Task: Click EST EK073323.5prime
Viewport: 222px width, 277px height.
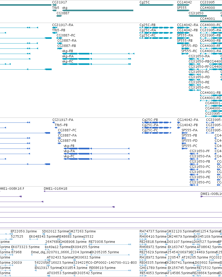Action: pyautogui.click(x=26, y=247)
